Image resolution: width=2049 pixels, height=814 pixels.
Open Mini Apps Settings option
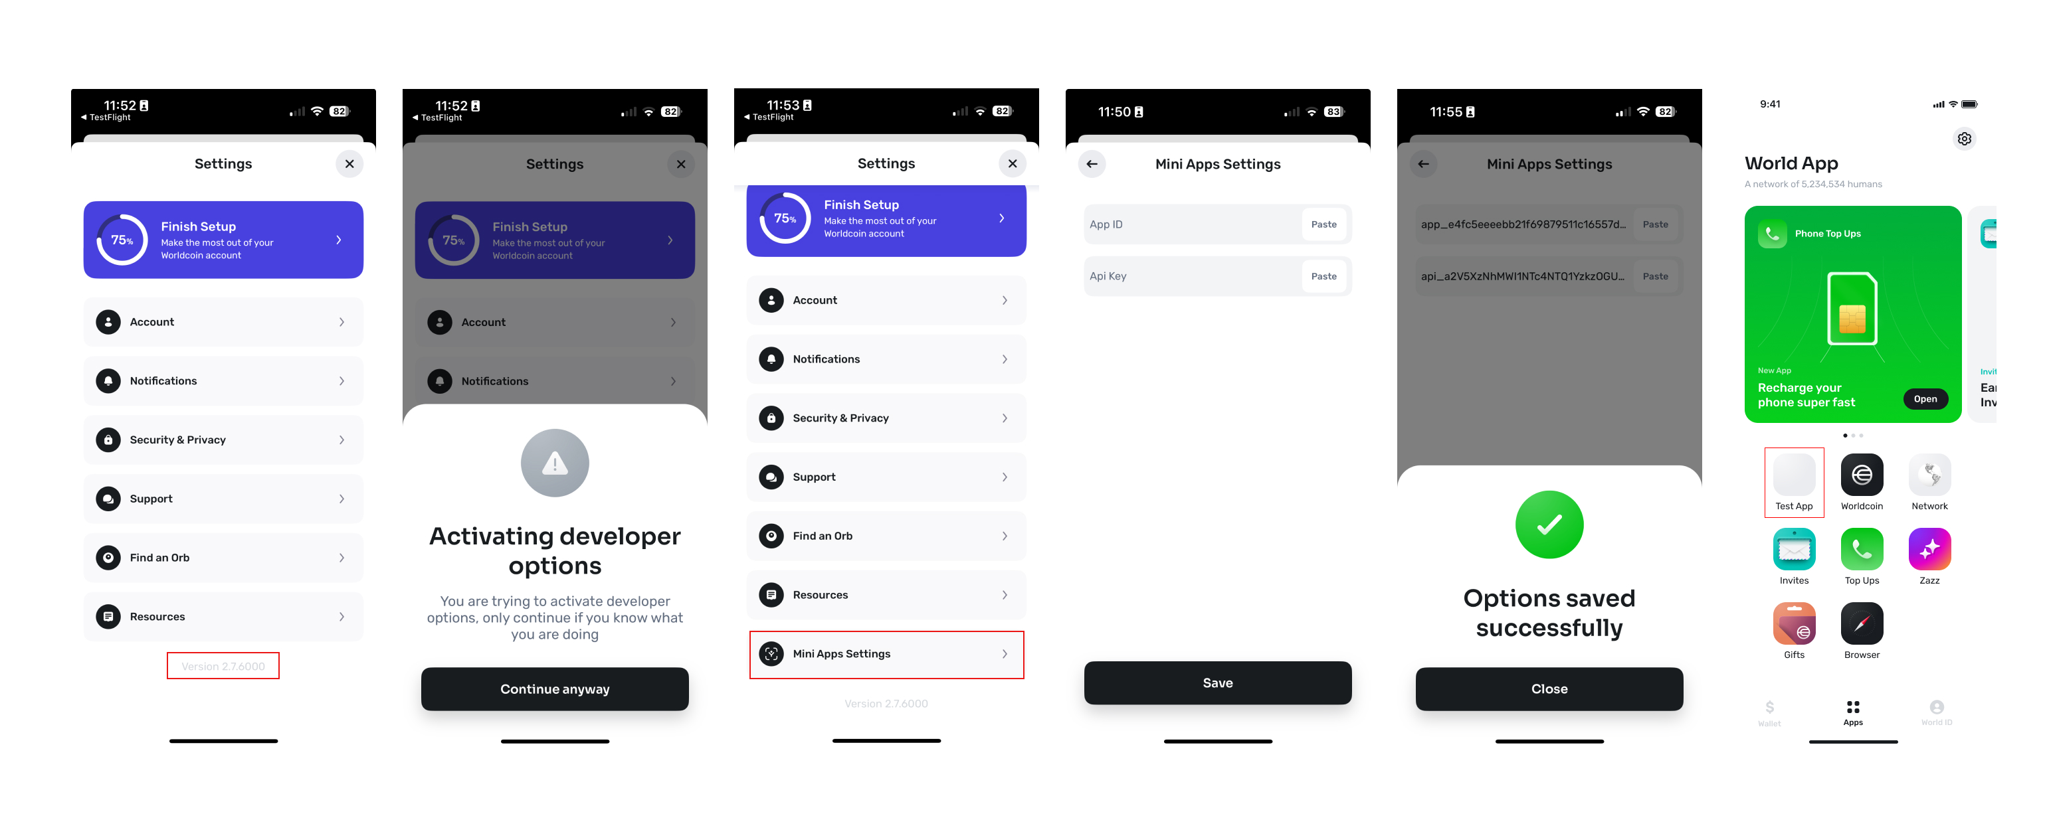coord(886,653)
